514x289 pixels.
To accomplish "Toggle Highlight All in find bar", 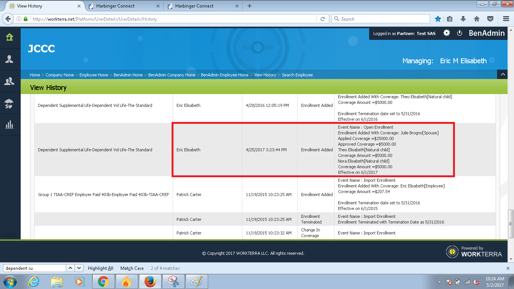I will point(100,268).
